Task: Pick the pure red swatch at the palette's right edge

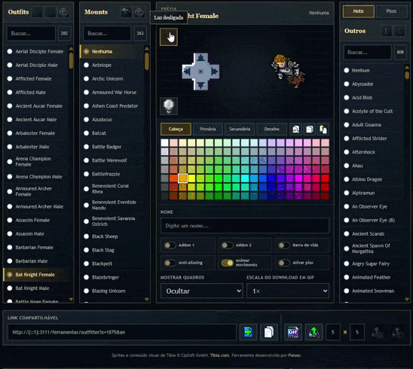Action: click(326, 178)
